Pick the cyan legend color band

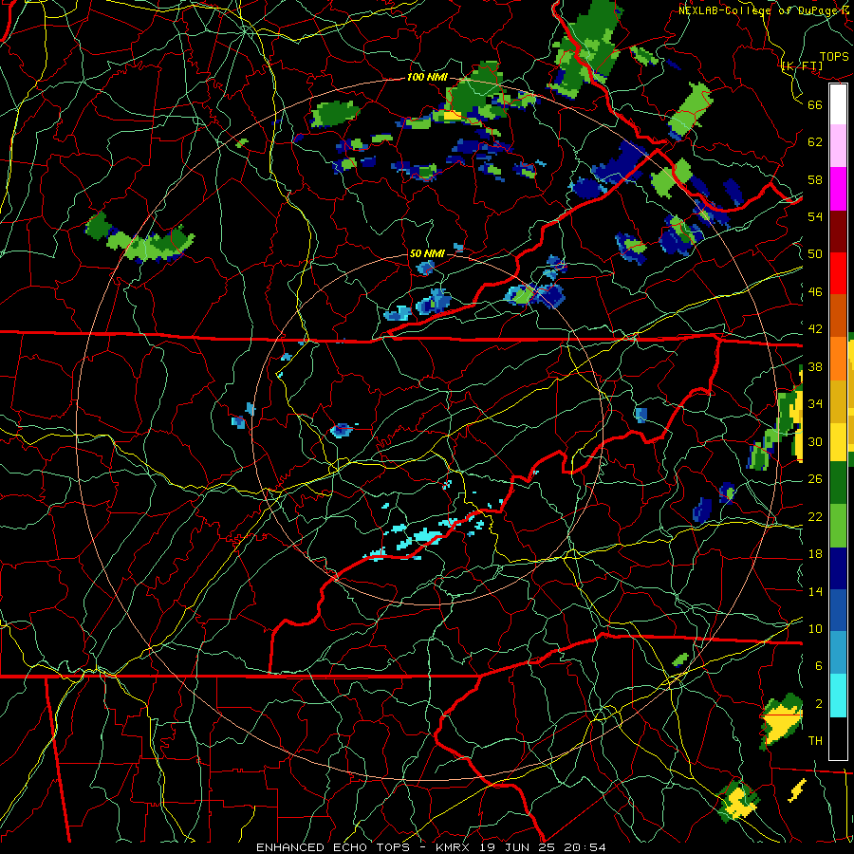(838, 696)
